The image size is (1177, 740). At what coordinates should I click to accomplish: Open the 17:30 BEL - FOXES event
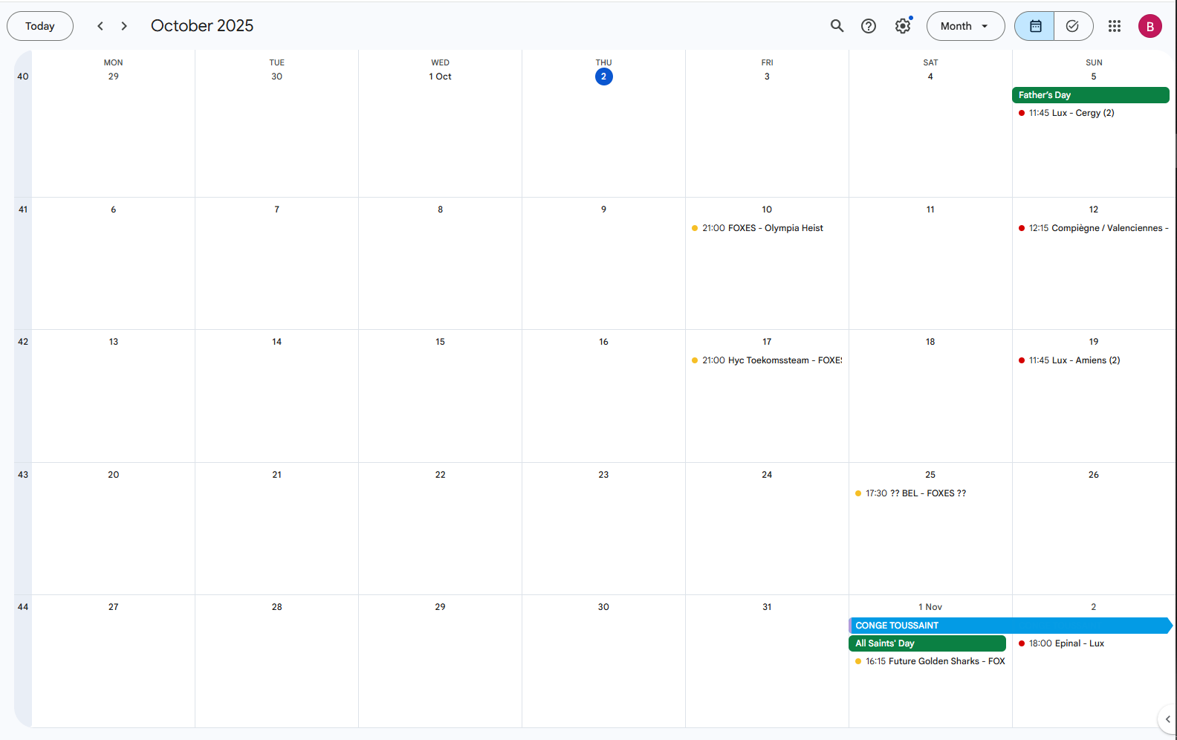(x=915, y=493)
